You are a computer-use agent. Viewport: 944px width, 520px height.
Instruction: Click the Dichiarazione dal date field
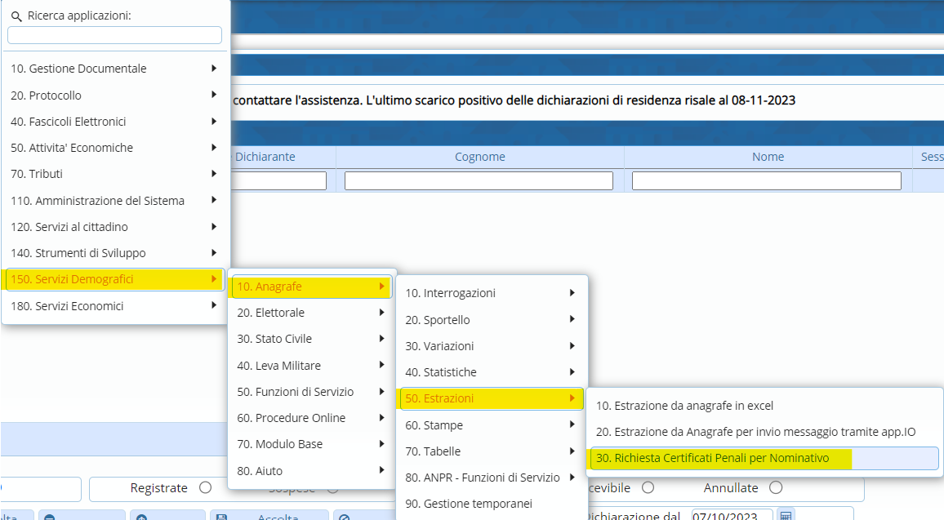click(x=732, y=515)
